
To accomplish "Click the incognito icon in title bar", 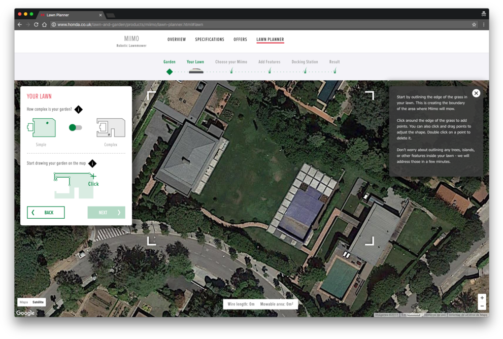I will tap(483, 14).
